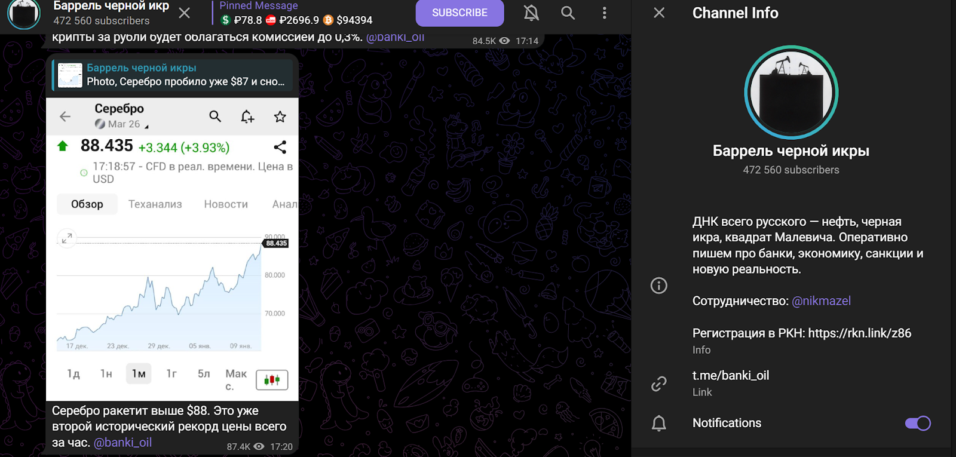Open the three-dot more options menu

point(604,13)
